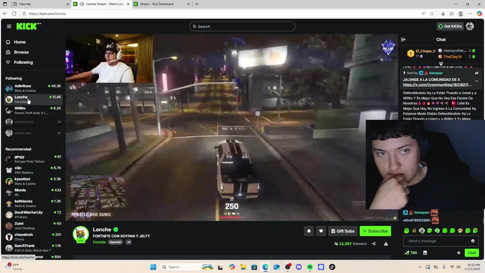The height and width of the screenshot is (273, 485).
Task: Click the Fortnite category link
Action: coord(99,242)
